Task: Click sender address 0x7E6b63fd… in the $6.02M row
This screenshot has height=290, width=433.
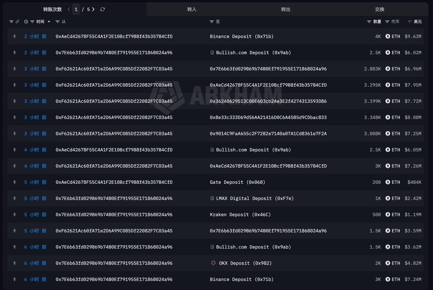Action: point(114,53)
